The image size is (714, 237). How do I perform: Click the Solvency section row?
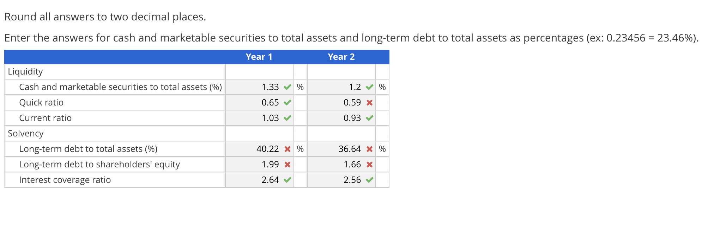coord(25,133)
